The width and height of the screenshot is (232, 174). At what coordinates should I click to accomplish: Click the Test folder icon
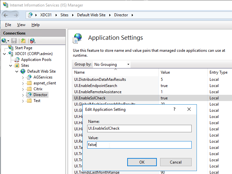point(29,100)
